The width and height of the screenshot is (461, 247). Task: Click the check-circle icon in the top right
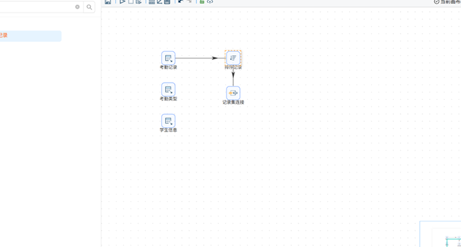(x=436, y=2)
